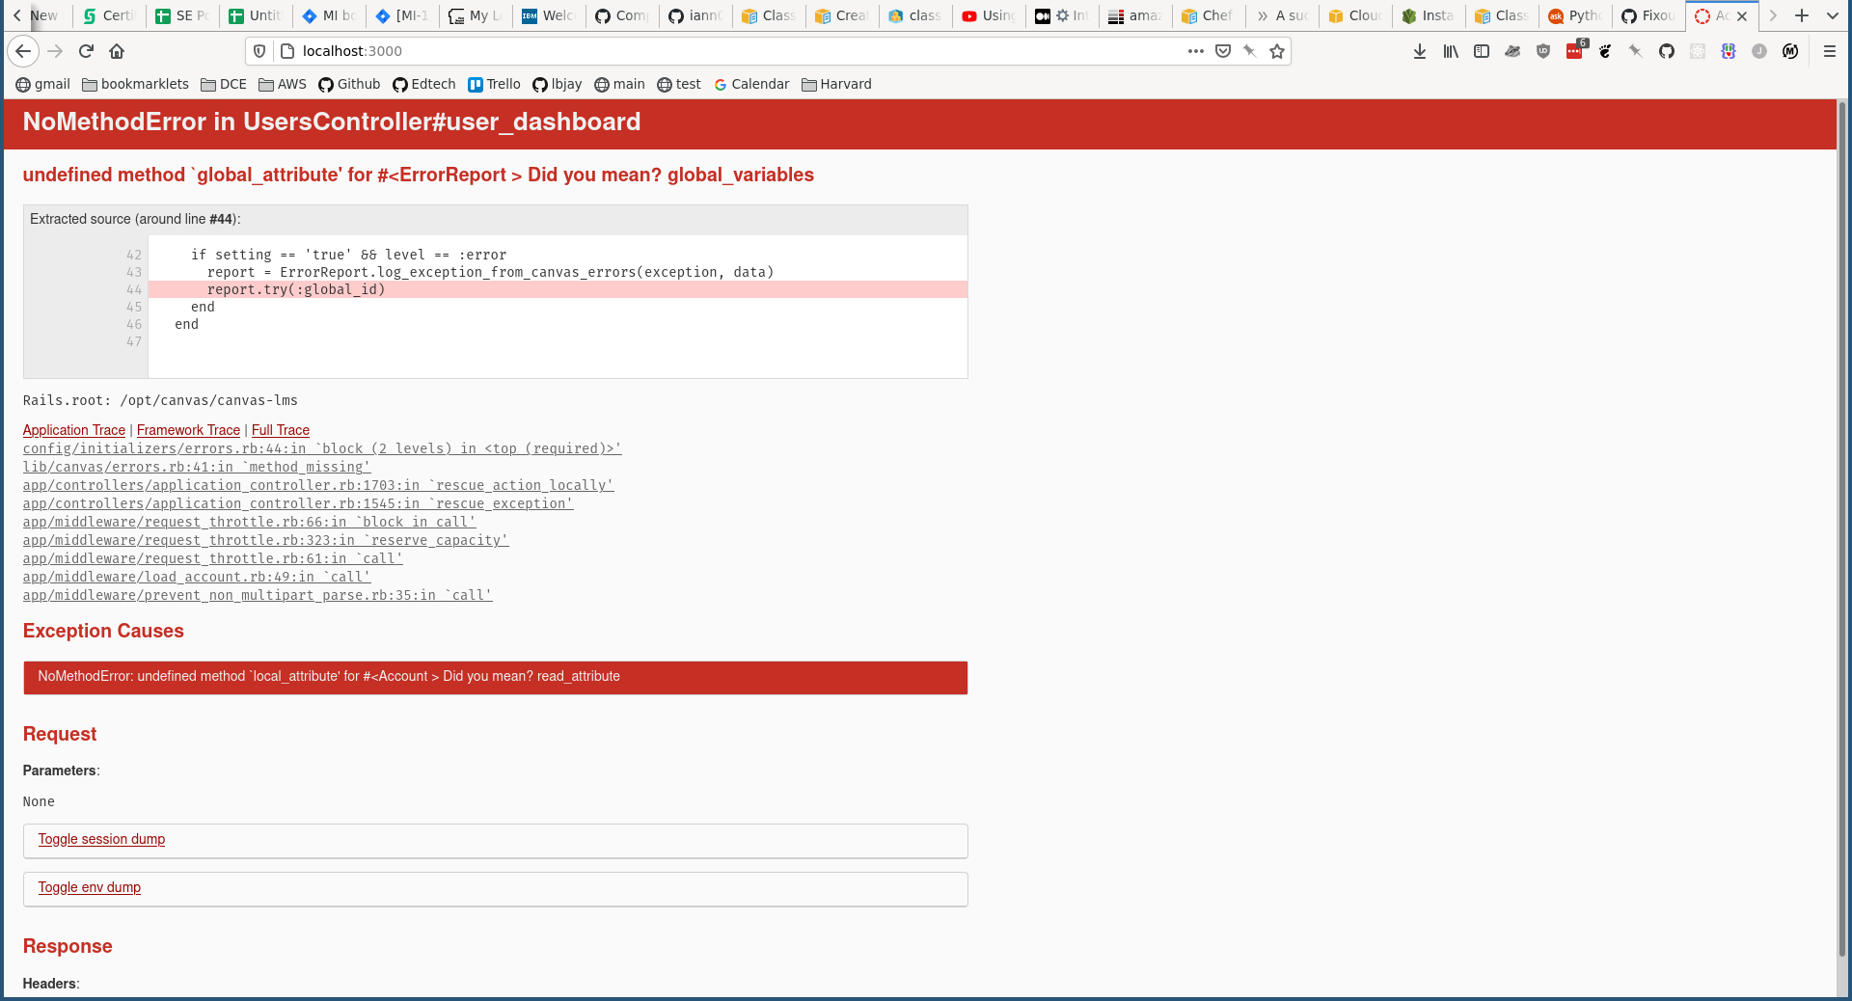Switch to the IBM Welc tab

(x=549, y=15)
